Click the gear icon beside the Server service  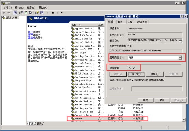(73, 119)
